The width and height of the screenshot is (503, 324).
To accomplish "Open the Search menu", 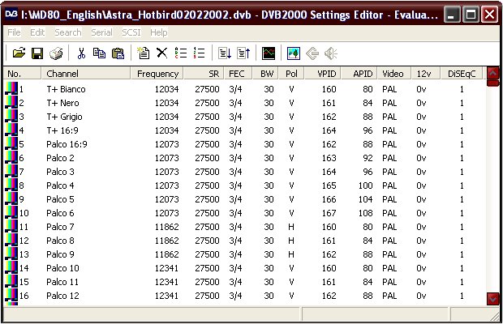I will click(67, 32).
